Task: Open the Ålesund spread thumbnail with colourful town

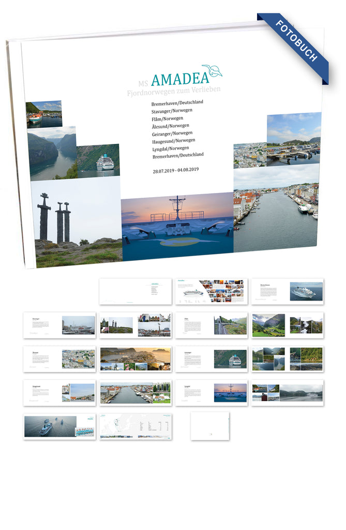Action: 59,359
